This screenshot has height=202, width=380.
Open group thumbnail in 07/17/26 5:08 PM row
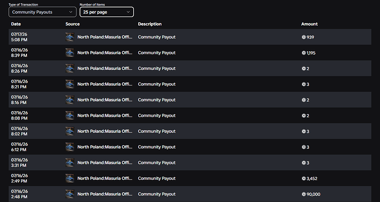(x=70, y=37)
